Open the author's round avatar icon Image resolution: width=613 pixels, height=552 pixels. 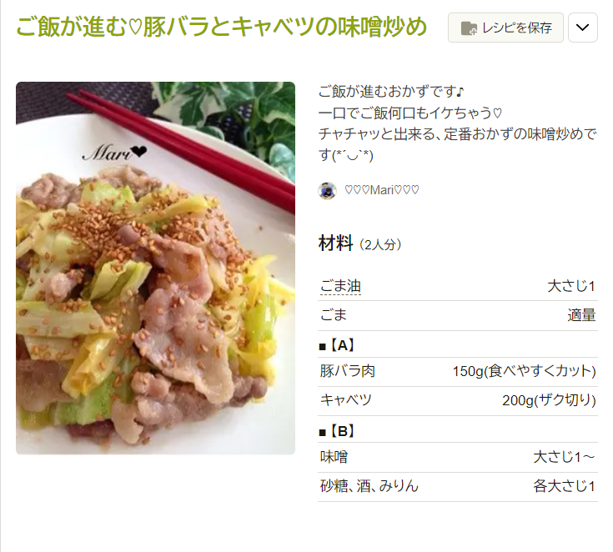pyautogui.click(x=327, y=190)
